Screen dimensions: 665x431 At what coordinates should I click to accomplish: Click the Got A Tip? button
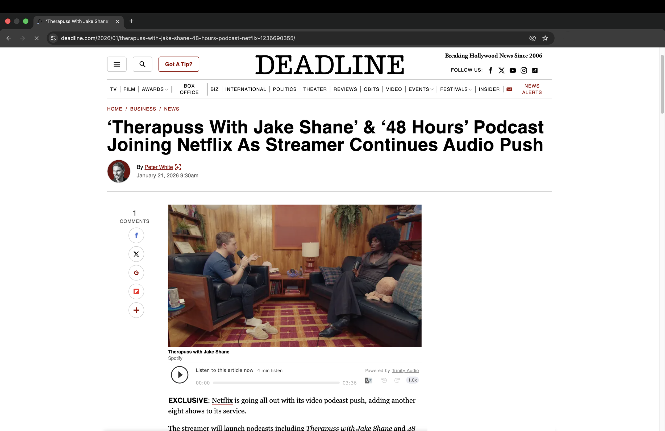[x=178, y=64]
